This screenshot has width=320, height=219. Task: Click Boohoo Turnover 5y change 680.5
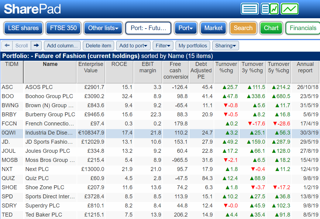(x=281, y=96)
